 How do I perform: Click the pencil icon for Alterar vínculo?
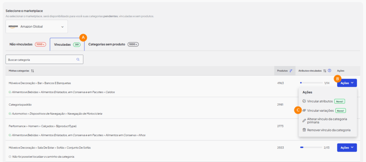pyautogui.click(x=304, y=121)
